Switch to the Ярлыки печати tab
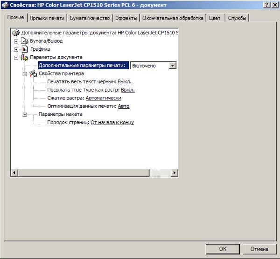This screenshot has width=280, height=259. coord(47,18)
